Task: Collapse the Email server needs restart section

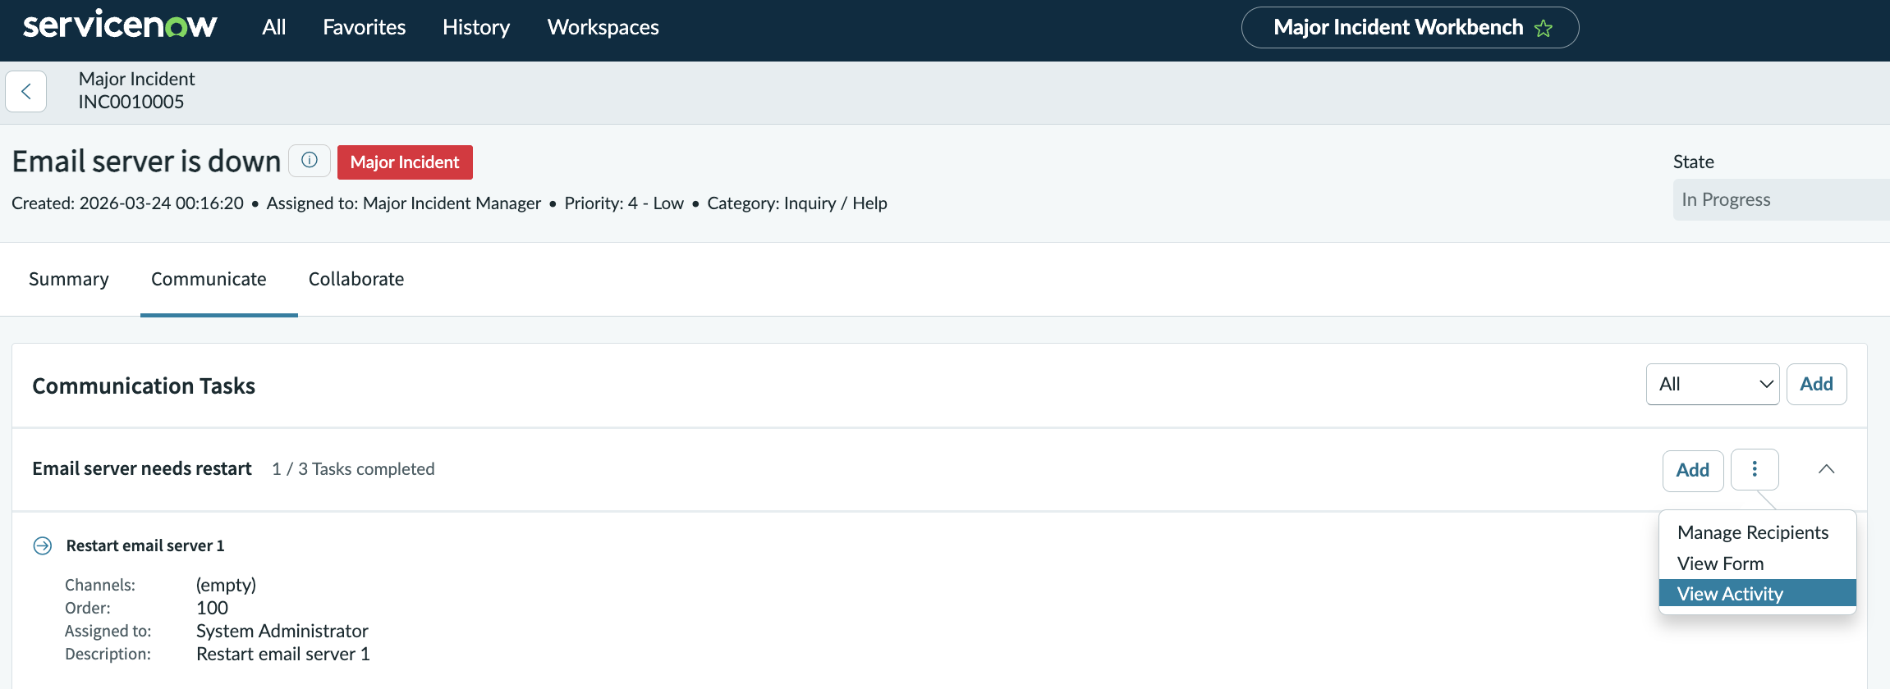Action: 1826,469
